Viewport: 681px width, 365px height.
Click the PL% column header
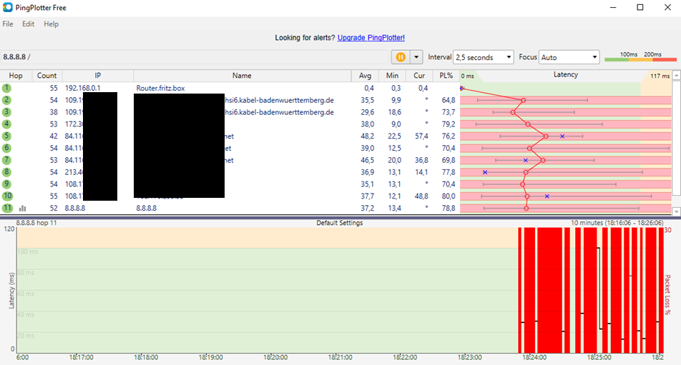point(446,76)
